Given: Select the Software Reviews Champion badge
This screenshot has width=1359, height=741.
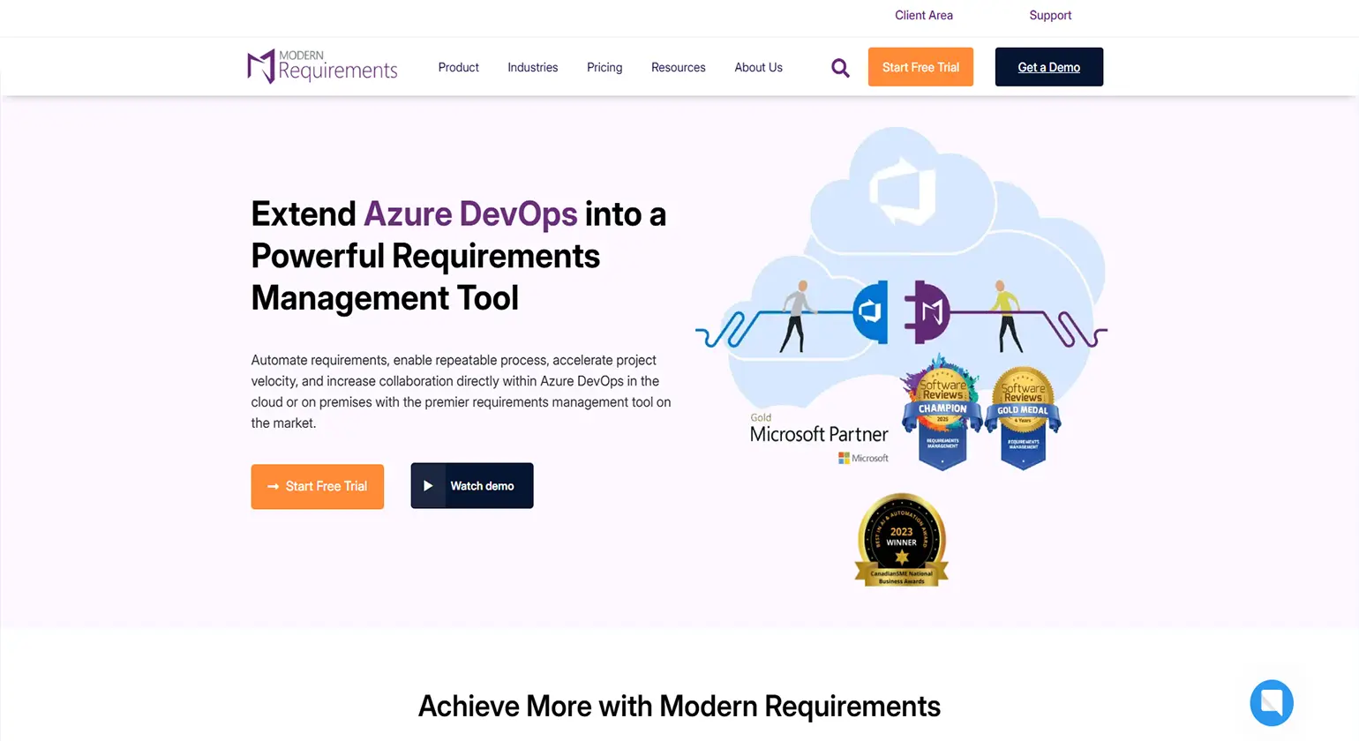Looking at the screenshot, I should pos(941,410).
